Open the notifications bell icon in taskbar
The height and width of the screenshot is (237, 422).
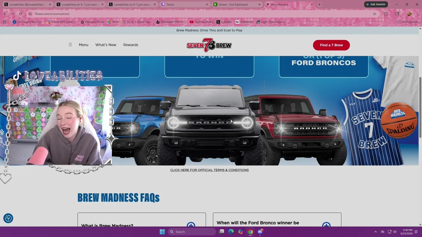416,232
